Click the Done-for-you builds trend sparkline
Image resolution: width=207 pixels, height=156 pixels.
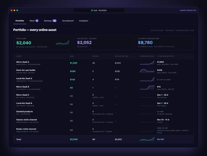[x=147, y=71]
